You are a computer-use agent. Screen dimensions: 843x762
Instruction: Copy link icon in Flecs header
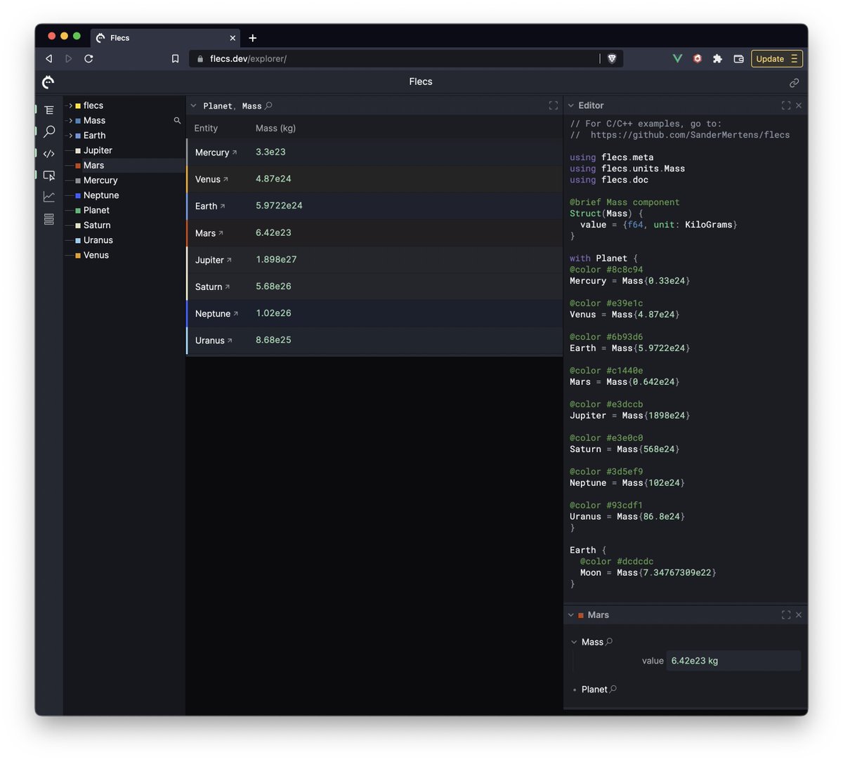794,83
